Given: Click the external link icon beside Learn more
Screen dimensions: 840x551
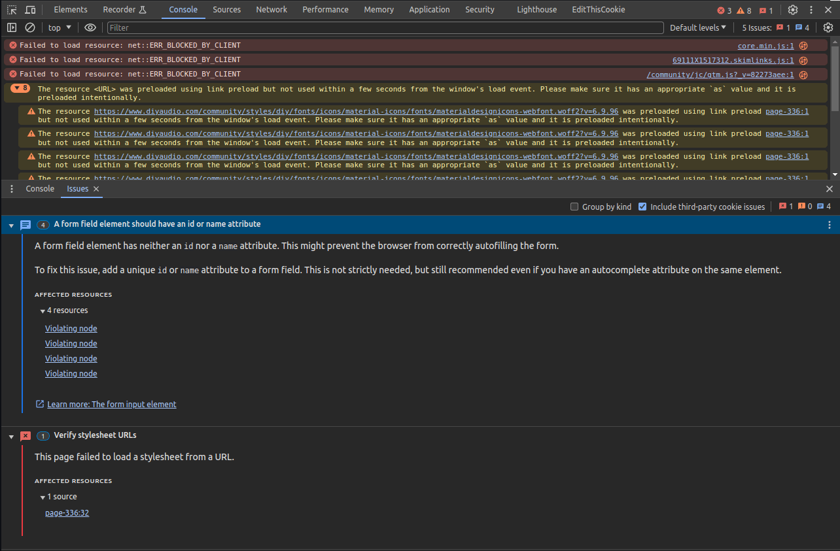Looking at the screenshot, I should (40, 404).
